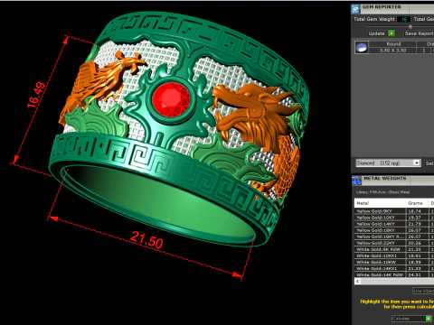
Task: Click the Set button next to Diamond
Action: tap(429, 163)
